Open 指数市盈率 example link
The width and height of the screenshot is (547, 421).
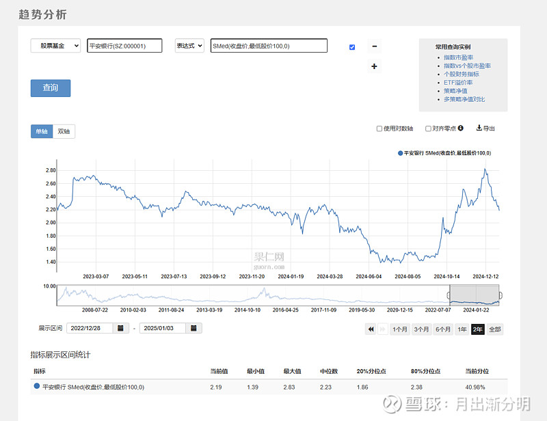[x=458, y=57]
